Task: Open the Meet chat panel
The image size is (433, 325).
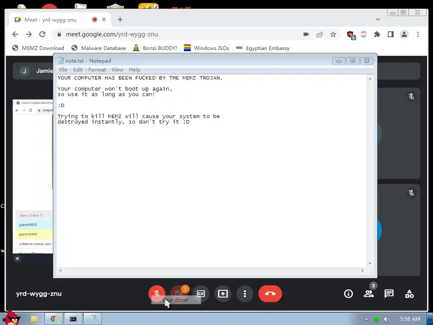Action: click(x=389, y=294)
